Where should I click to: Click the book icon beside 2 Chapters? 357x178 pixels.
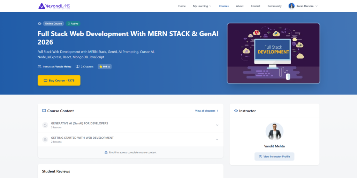click(77, 66)
